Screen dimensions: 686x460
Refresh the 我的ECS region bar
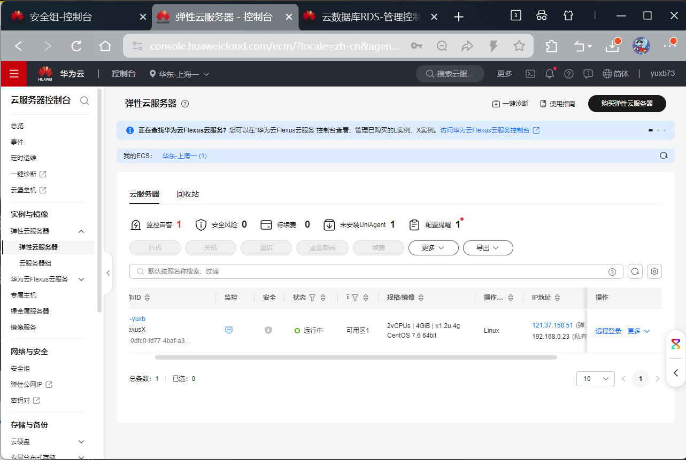(x=664, y=156)
